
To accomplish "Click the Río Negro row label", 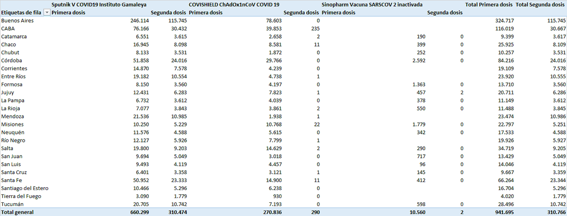I will 13,141.
